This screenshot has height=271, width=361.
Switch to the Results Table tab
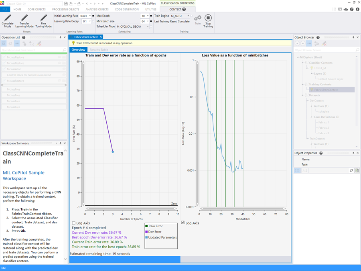(99, 50)
